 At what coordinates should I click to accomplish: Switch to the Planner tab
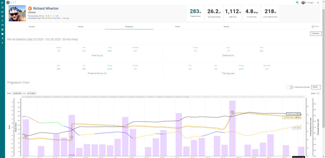[x=178, y=27]
